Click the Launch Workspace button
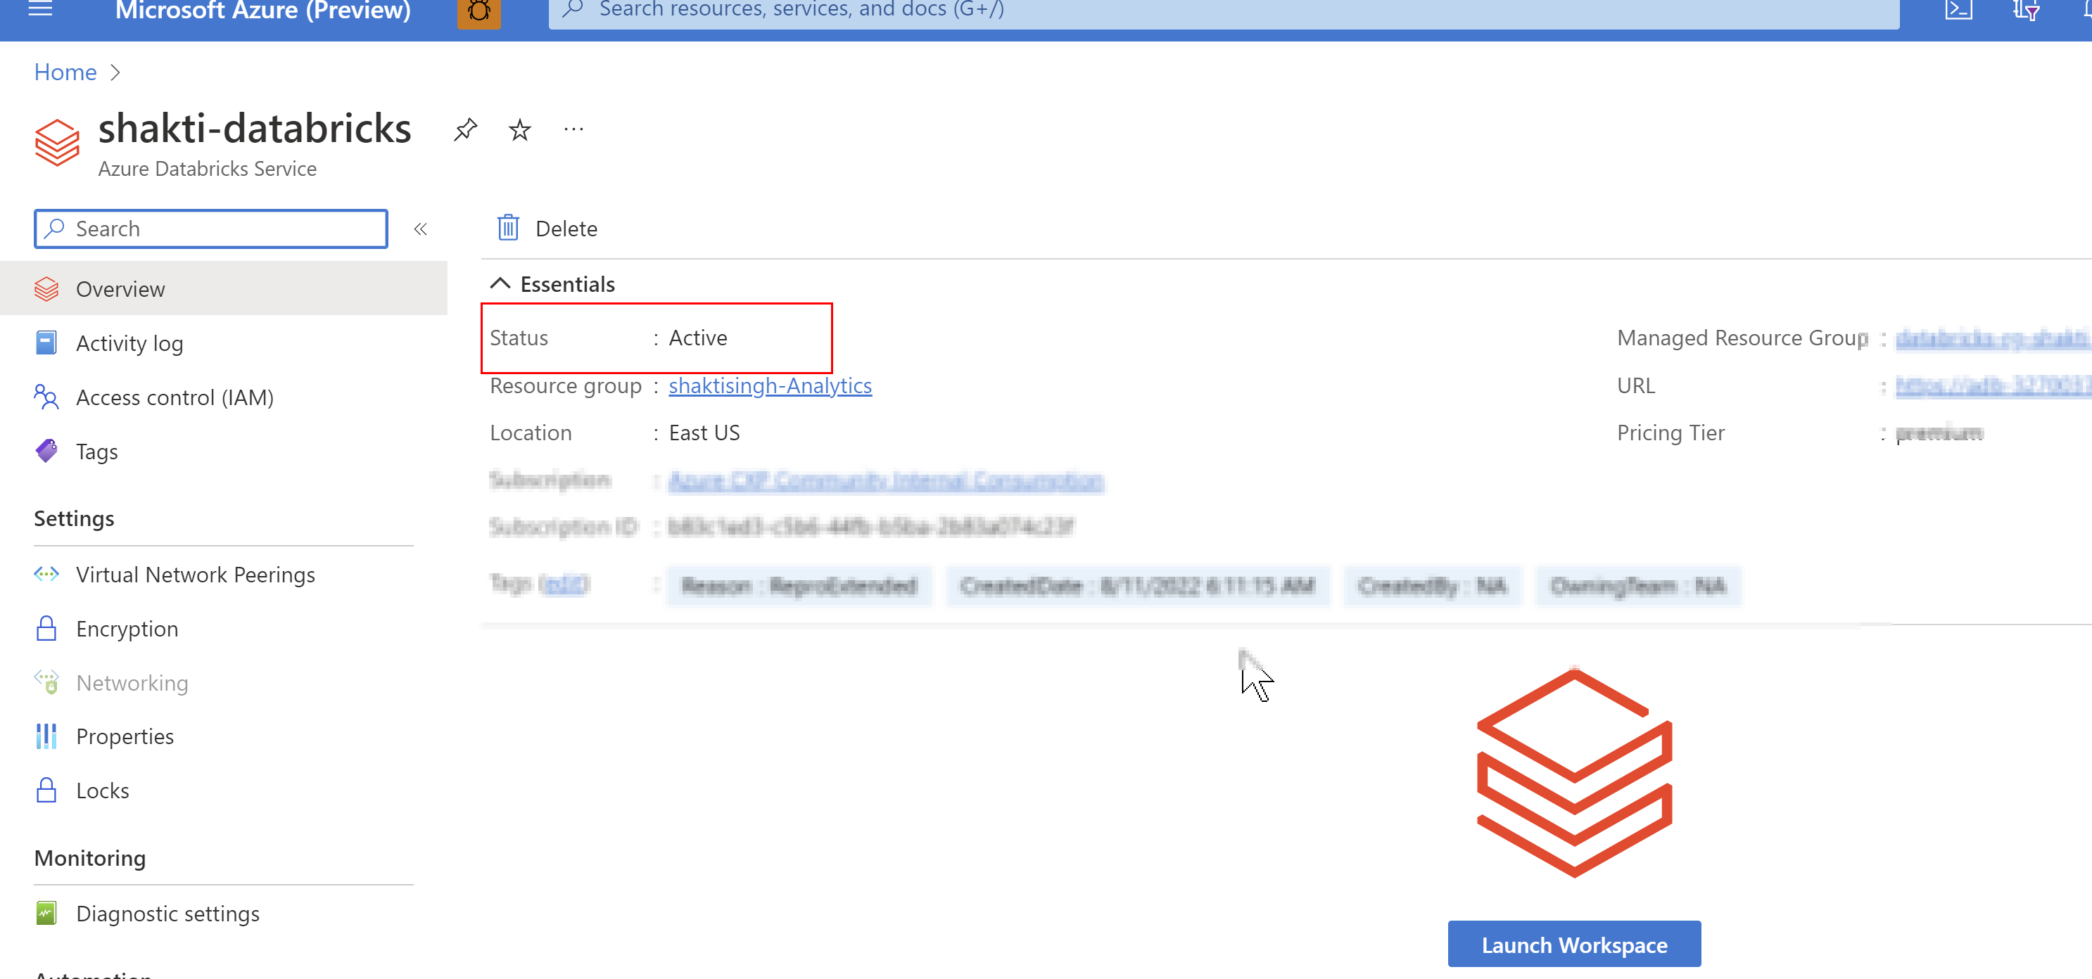Screen dimensions: 2092x979 tap(1574, 944)
